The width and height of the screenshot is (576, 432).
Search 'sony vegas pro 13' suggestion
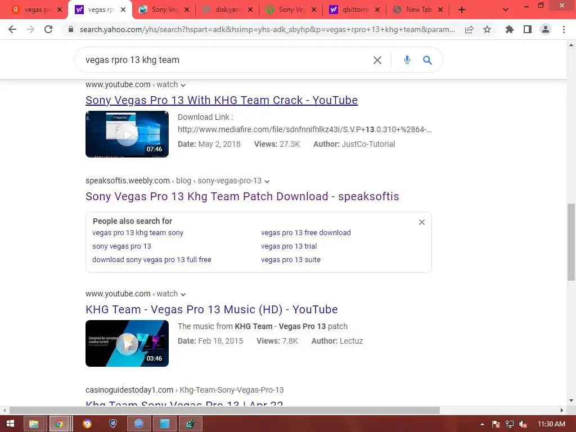pos(121,246)
